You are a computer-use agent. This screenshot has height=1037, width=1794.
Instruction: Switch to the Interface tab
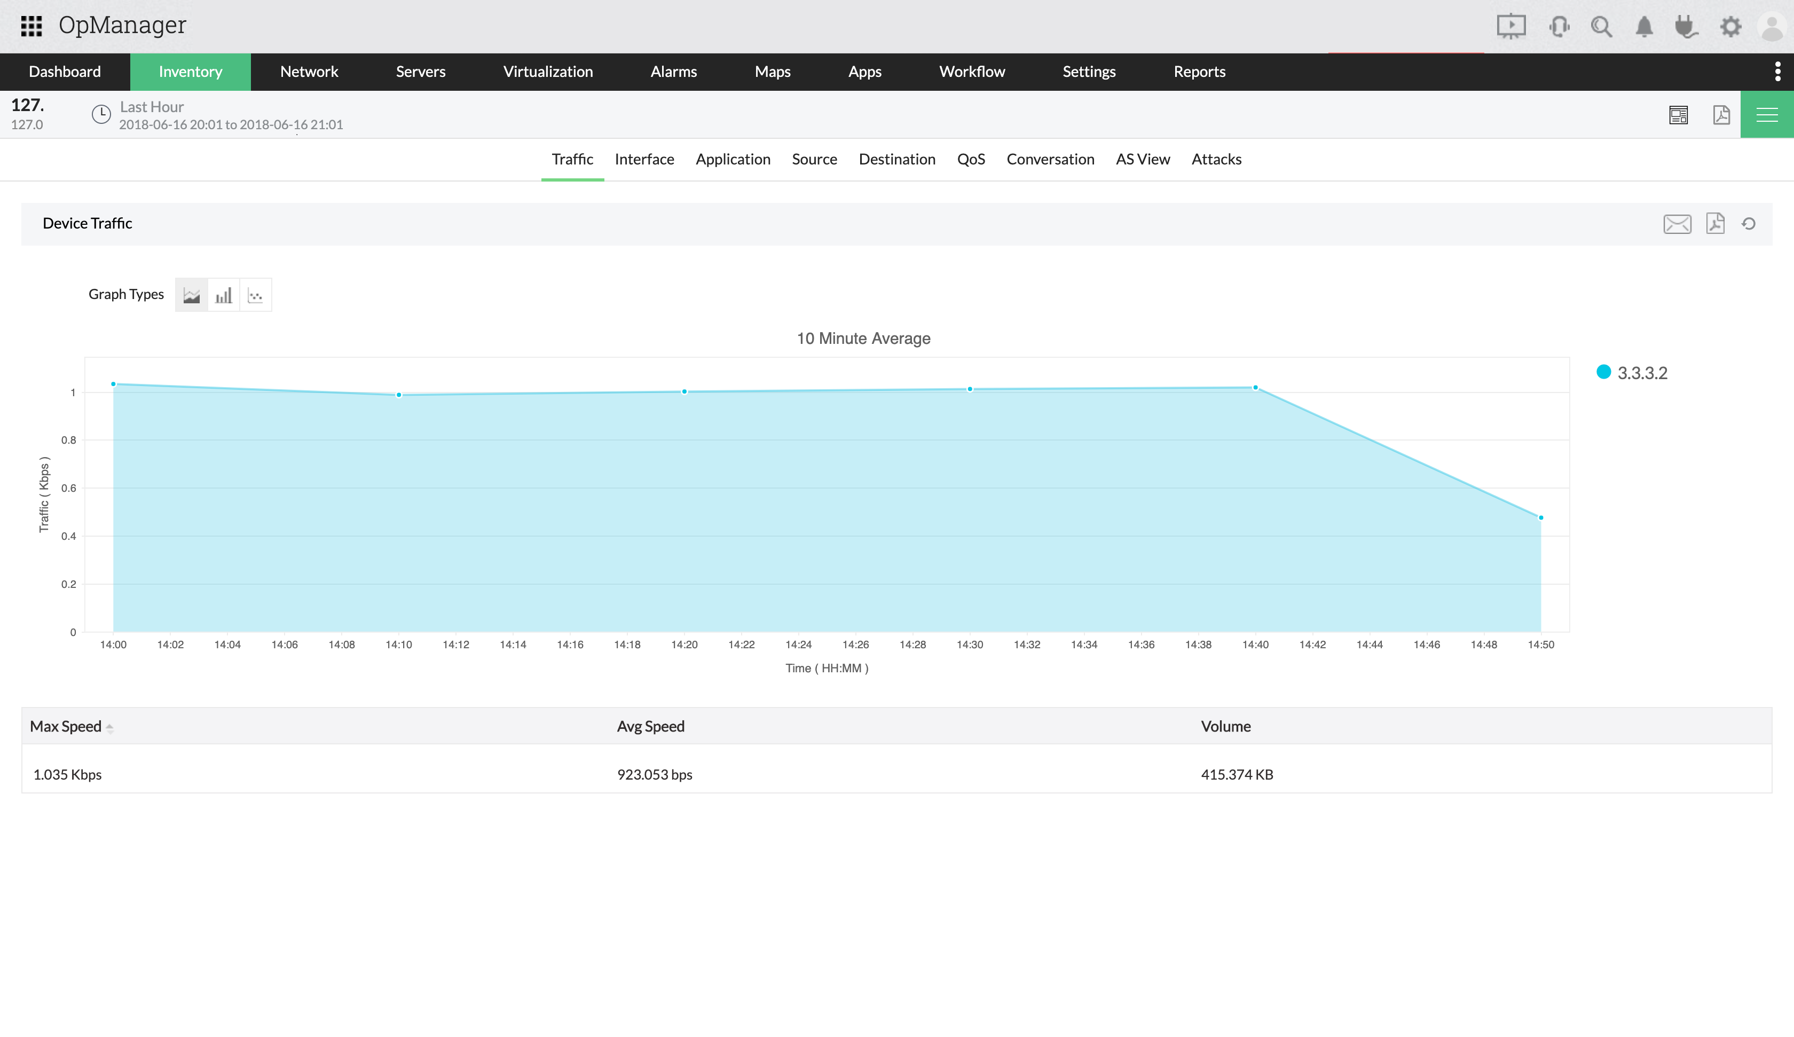point(643,159)
